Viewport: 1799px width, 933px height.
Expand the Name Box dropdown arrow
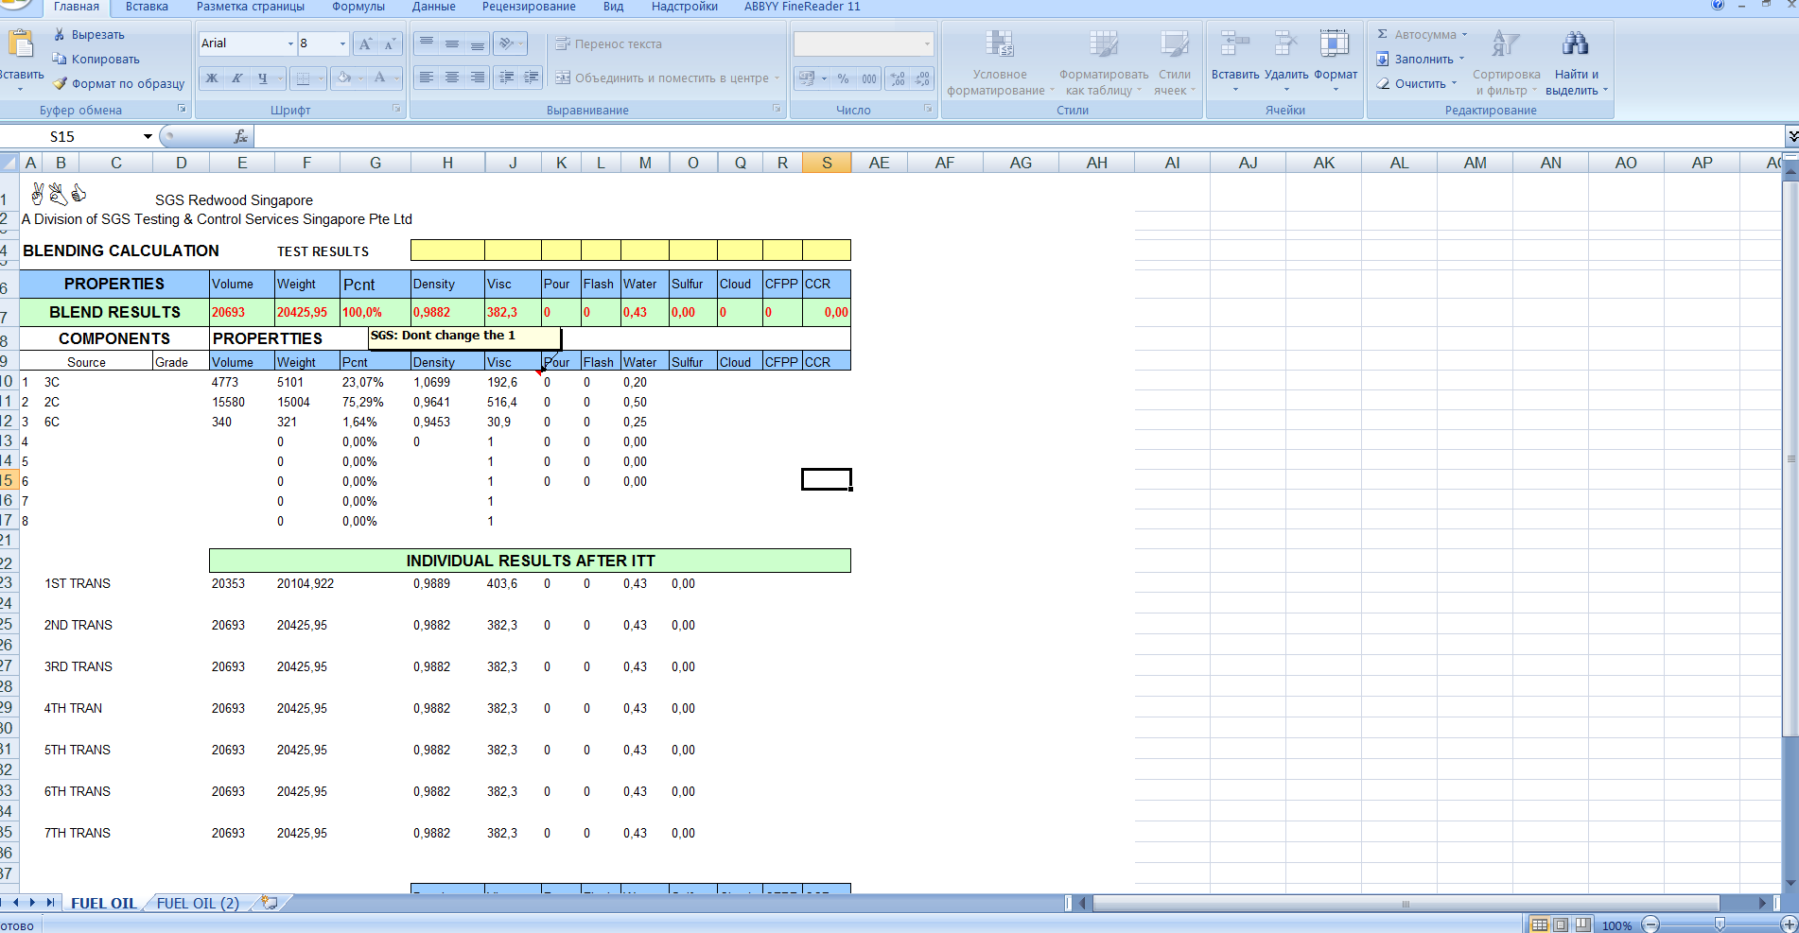pyautogui.click(x=148, y=137)
